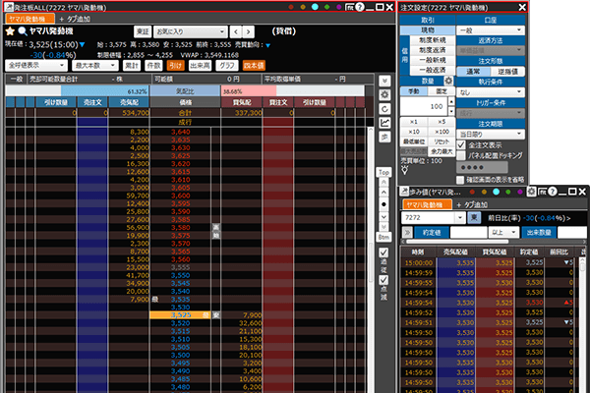Open 執行条件 dropdown showing なし
Screen dimensions: 590x393
click(x=491, y=91)
